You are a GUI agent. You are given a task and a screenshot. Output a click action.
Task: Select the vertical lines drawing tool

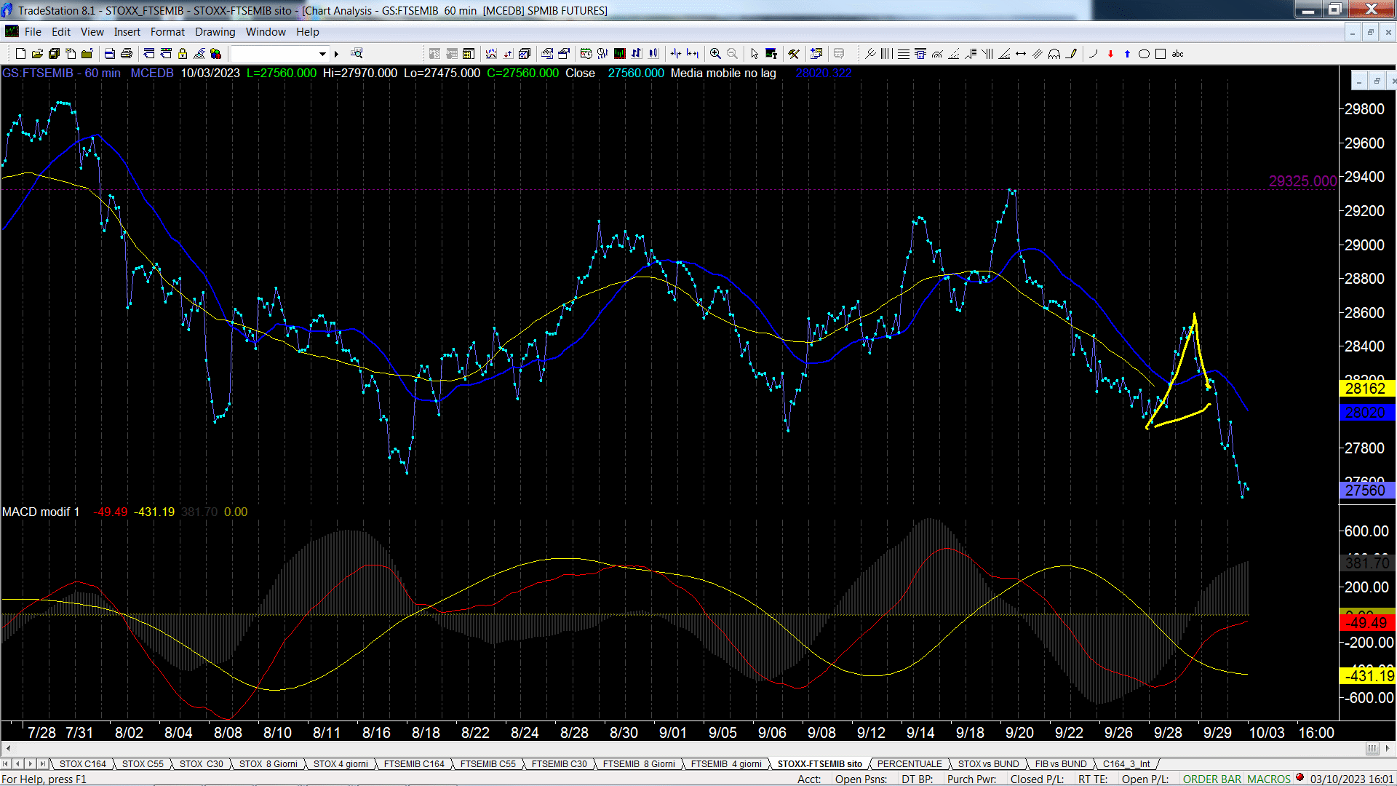886,53
